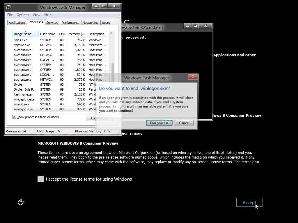Click the Physical Memory status entry

pos(92,131)
